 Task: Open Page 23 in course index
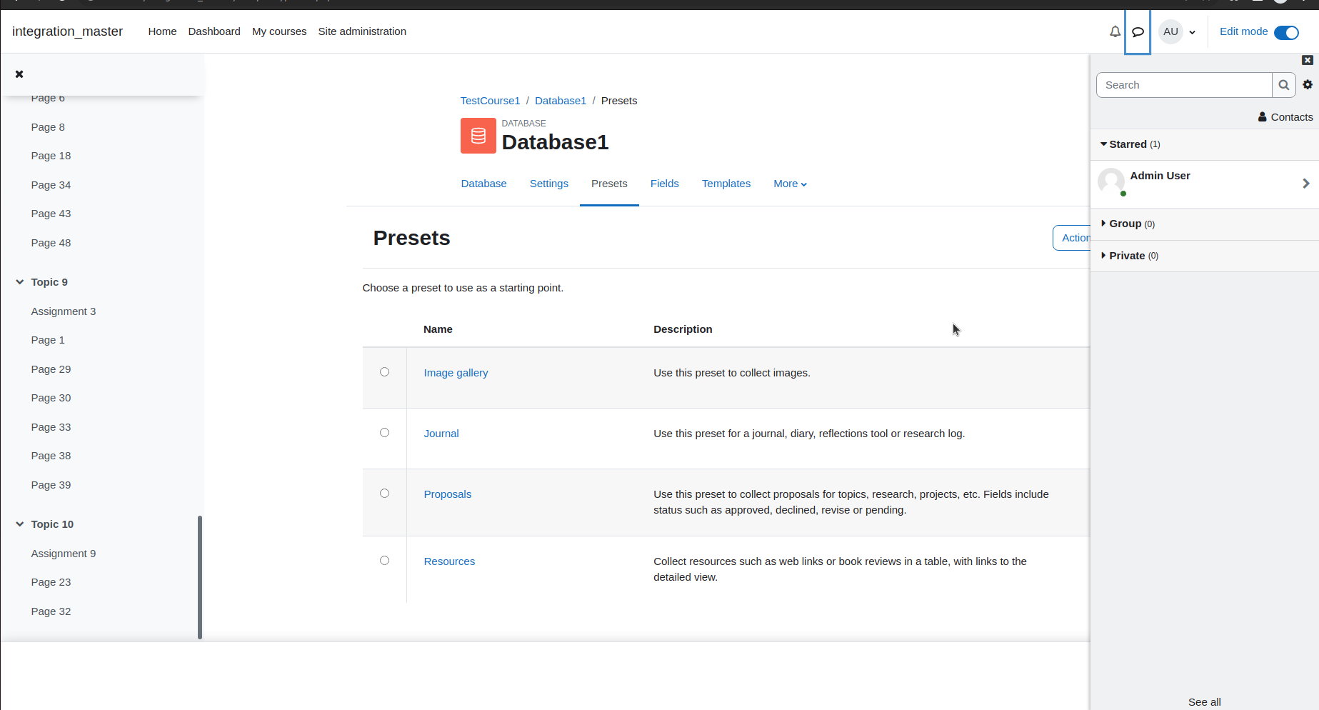[51, 582]
